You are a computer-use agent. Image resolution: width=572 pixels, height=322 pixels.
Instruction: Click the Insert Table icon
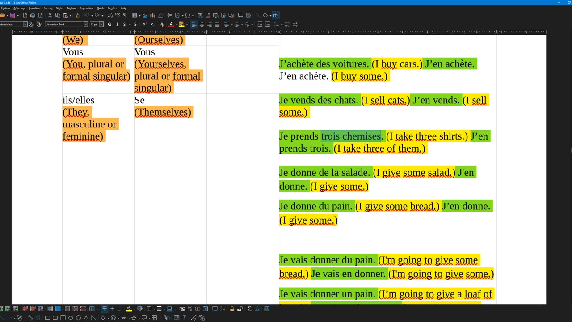point(134,15)
